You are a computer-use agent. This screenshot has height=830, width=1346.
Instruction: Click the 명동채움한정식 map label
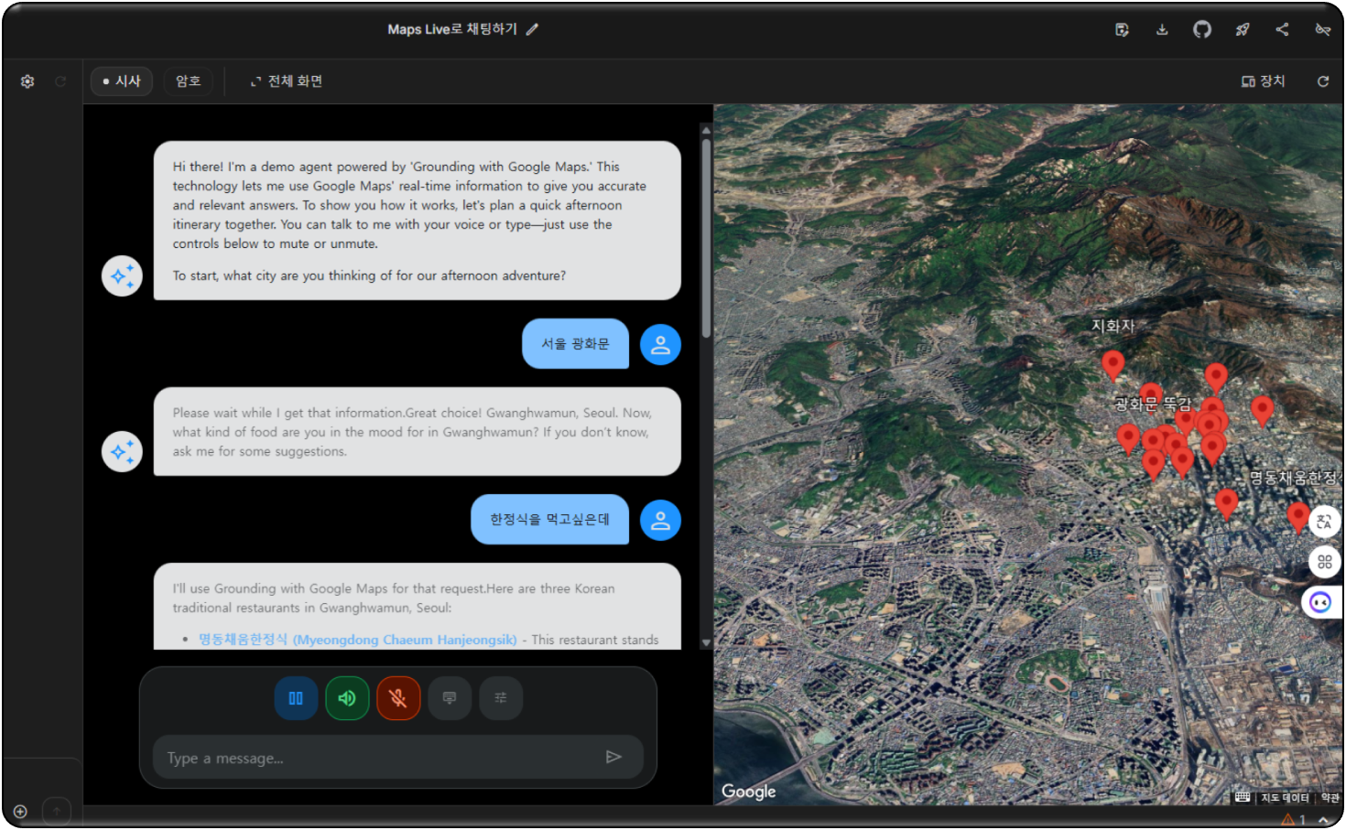tap(1295, 478)
